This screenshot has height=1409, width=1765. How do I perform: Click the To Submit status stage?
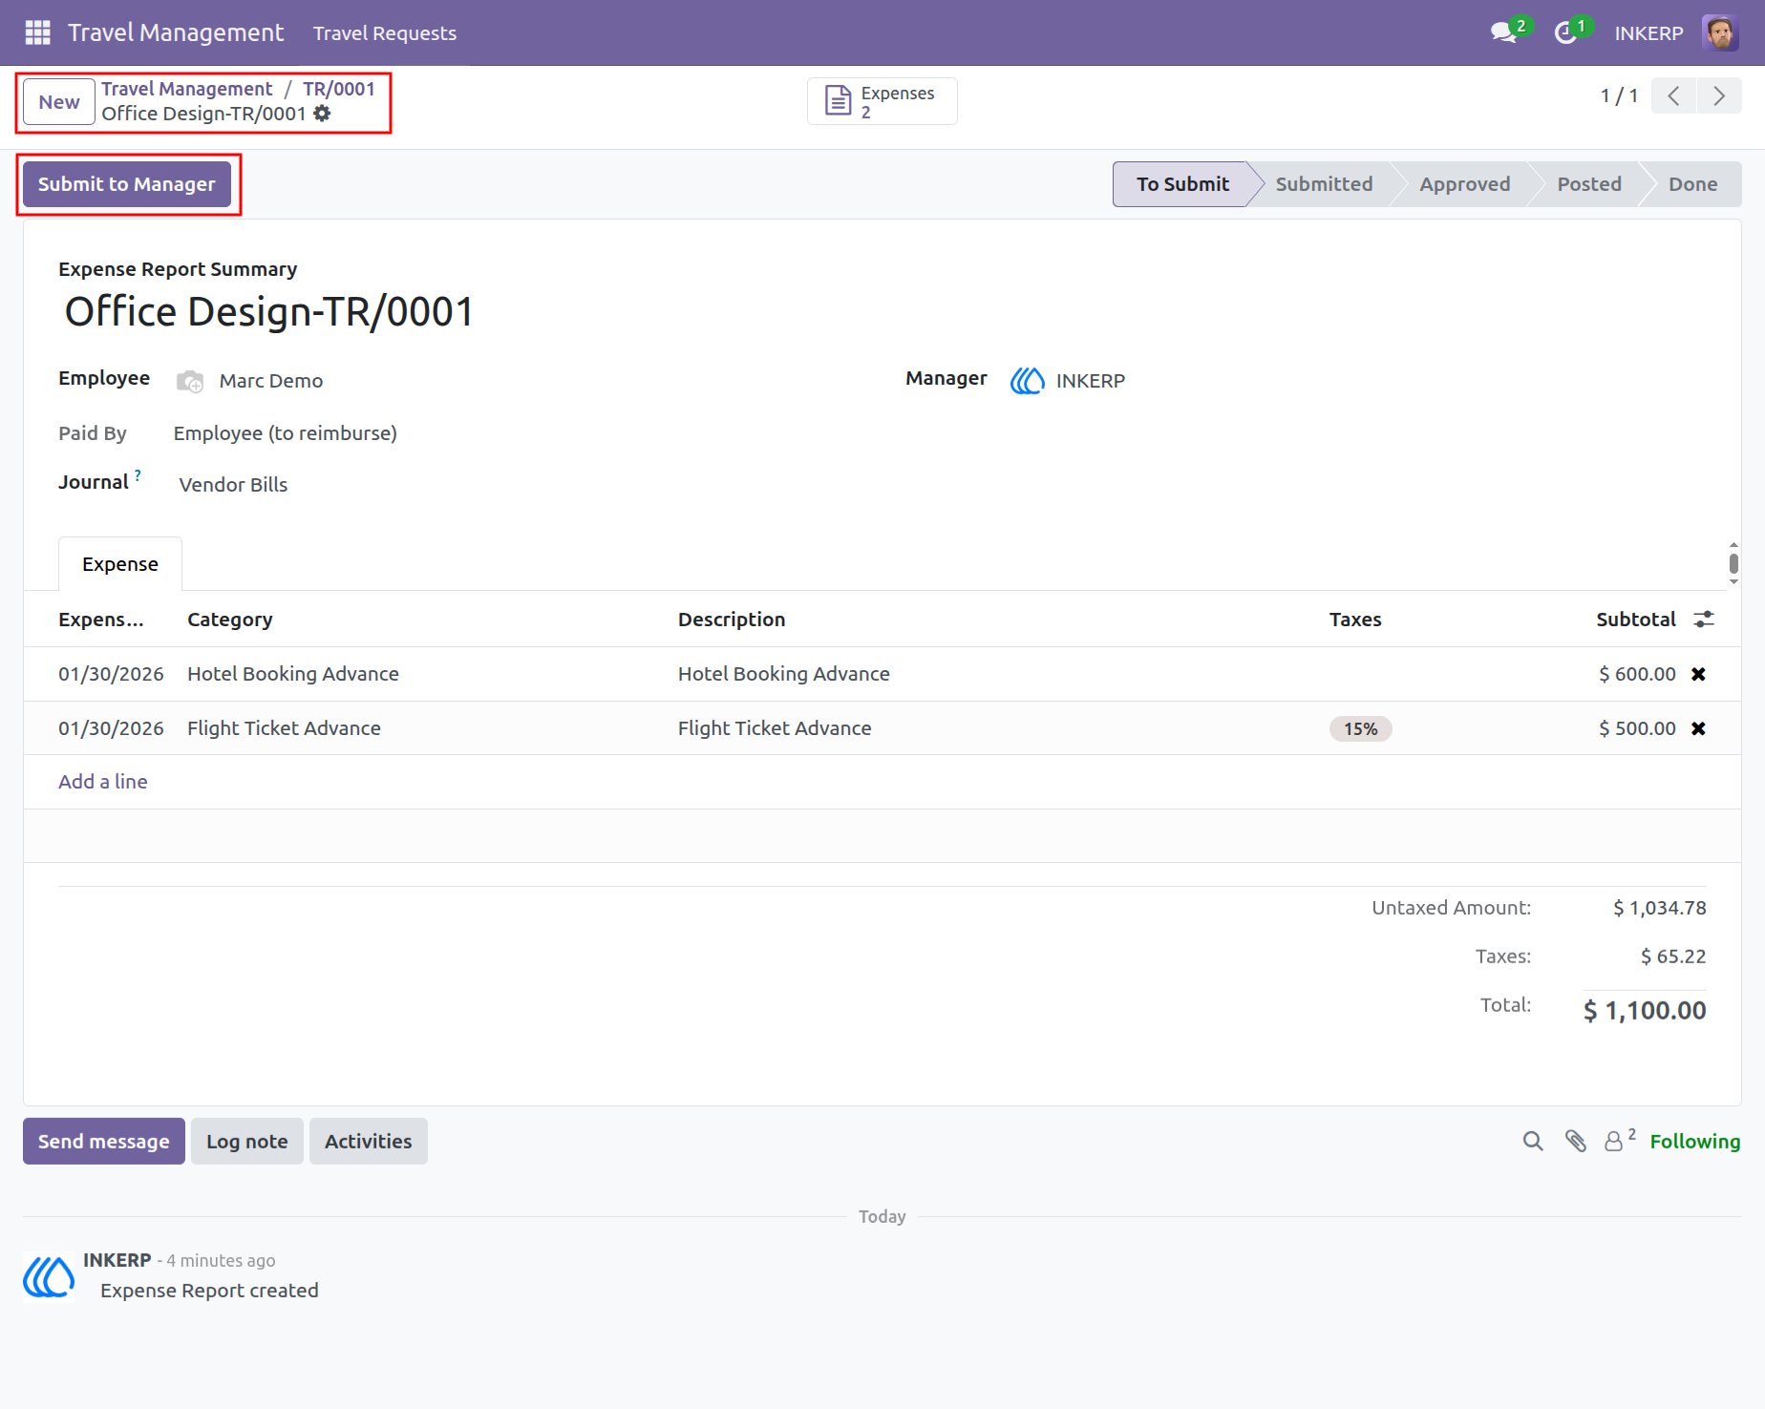(x=1182, y=184)
